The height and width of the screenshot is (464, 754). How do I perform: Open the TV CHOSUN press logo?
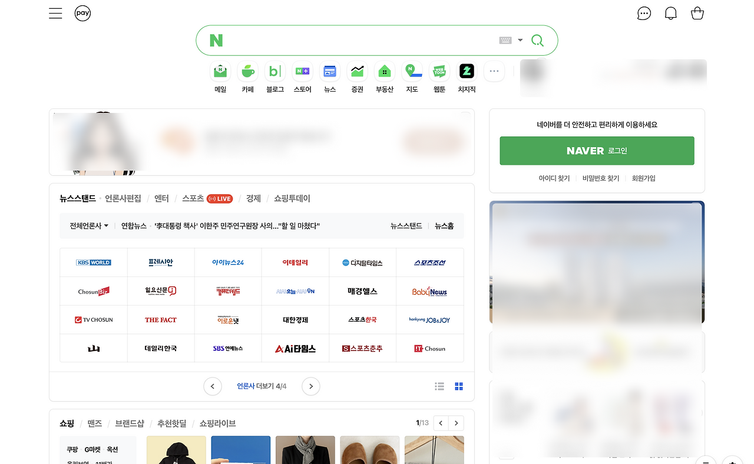click(94, 320)
